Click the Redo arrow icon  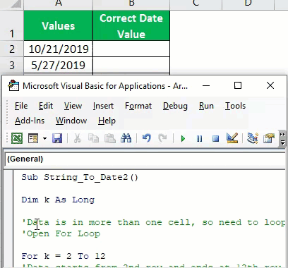(x=162, y=138)
